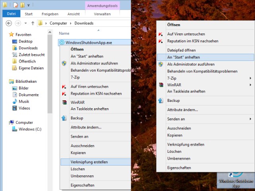Navigate back with the back arrow button
Viewport: 255px width, 191px height.
click(x=9, y=23)
